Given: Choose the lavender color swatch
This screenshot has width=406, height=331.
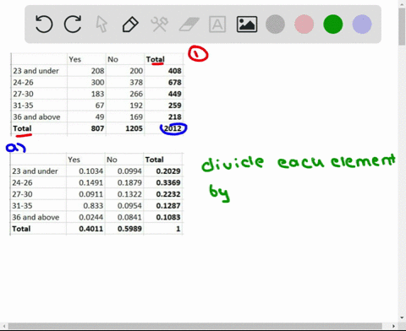Looking at the screenshot, I should coord(362,24).
